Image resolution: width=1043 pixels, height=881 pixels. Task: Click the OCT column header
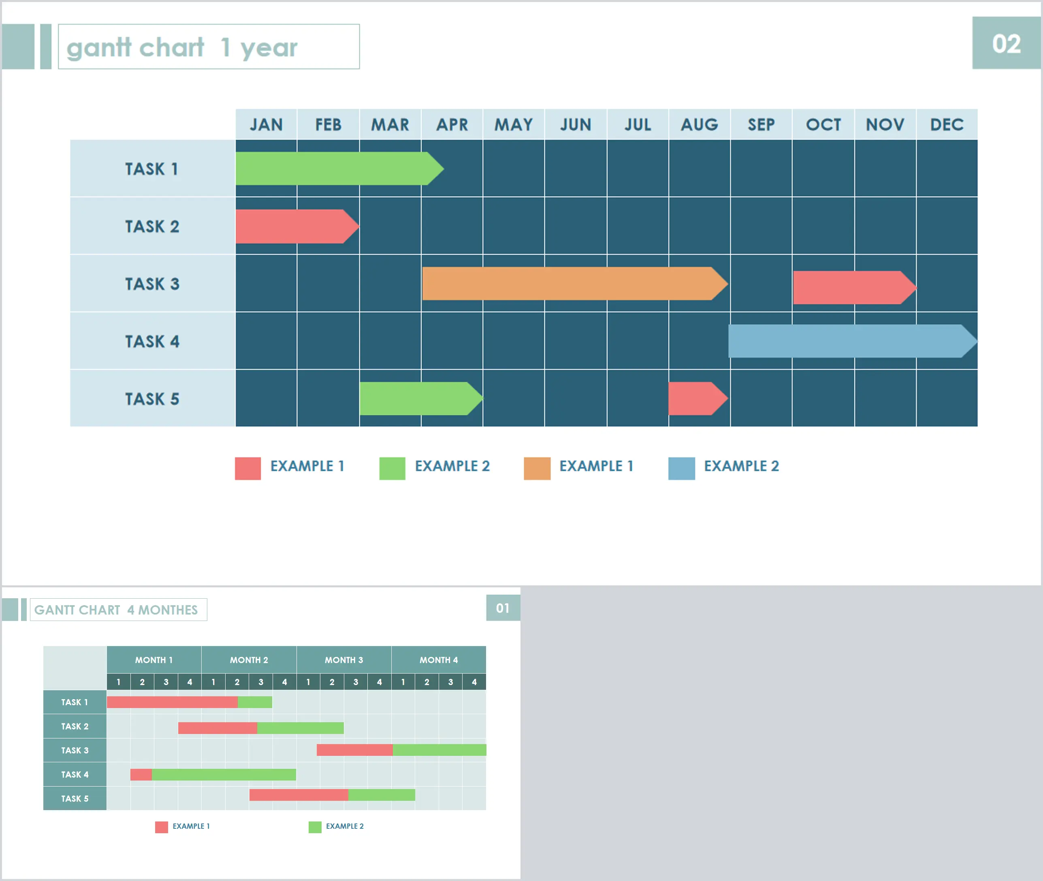(x=823, y=124)
